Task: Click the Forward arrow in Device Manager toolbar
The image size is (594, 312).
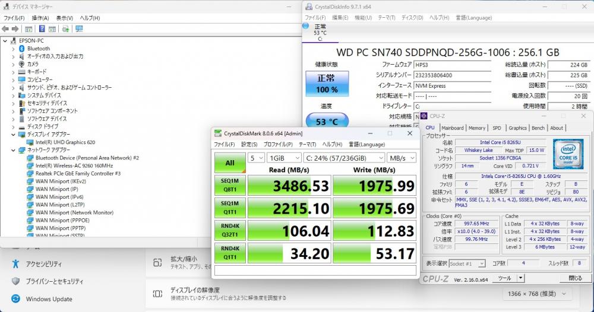Action: point(15,28)
